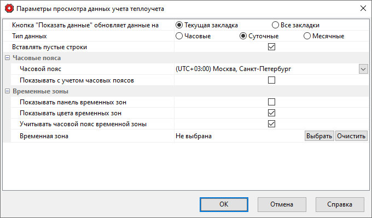Select the "Временная зона" row label
The height and width of the screenshot is (218, 372).
pos(44,136)
